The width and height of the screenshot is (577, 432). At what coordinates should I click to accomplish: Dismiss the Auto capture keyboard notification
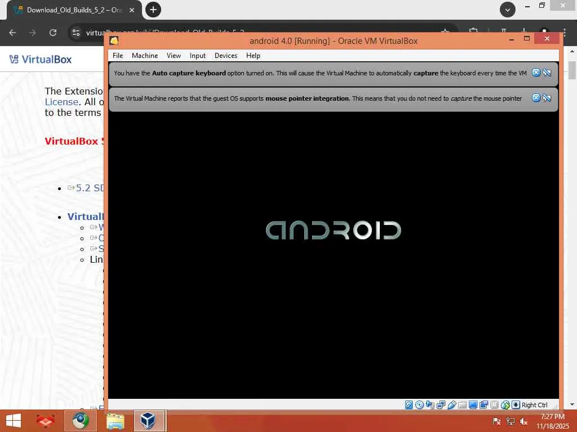pos(536,73)
